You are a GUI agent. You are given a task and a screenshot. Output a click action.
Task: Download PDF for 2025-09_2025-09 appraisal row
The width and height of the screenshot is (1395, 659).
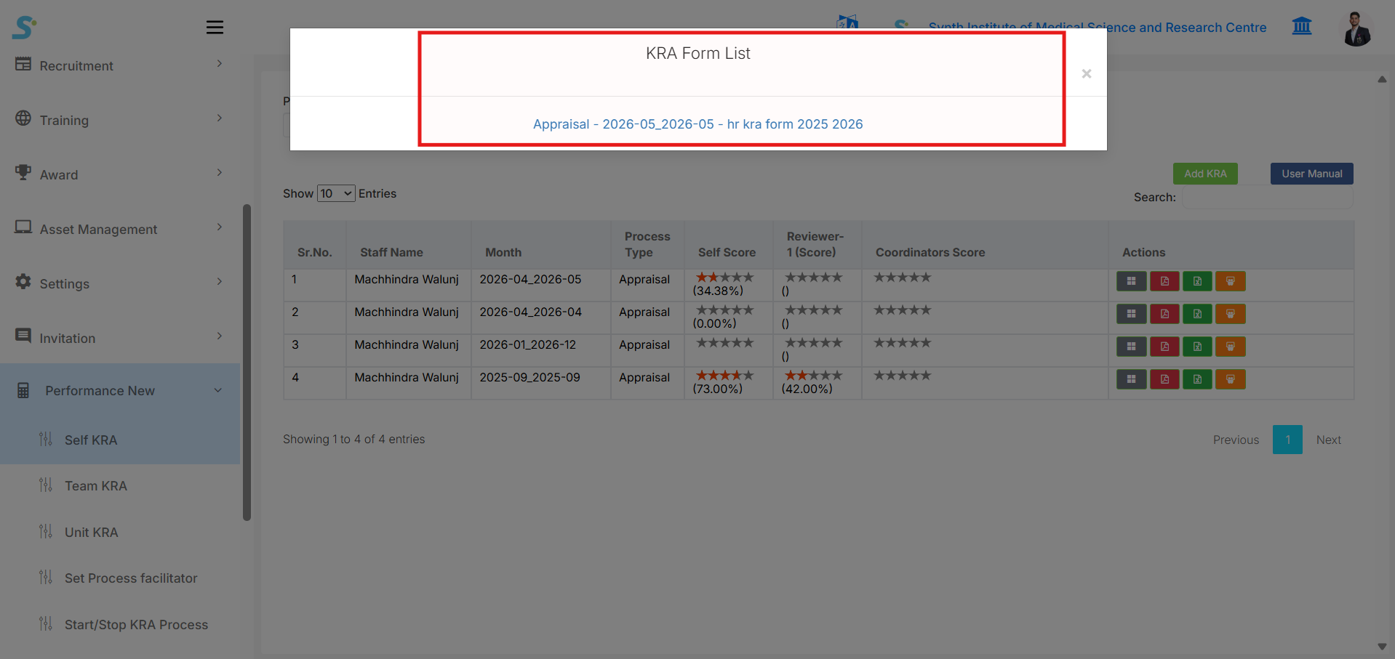pos(1164,379)
